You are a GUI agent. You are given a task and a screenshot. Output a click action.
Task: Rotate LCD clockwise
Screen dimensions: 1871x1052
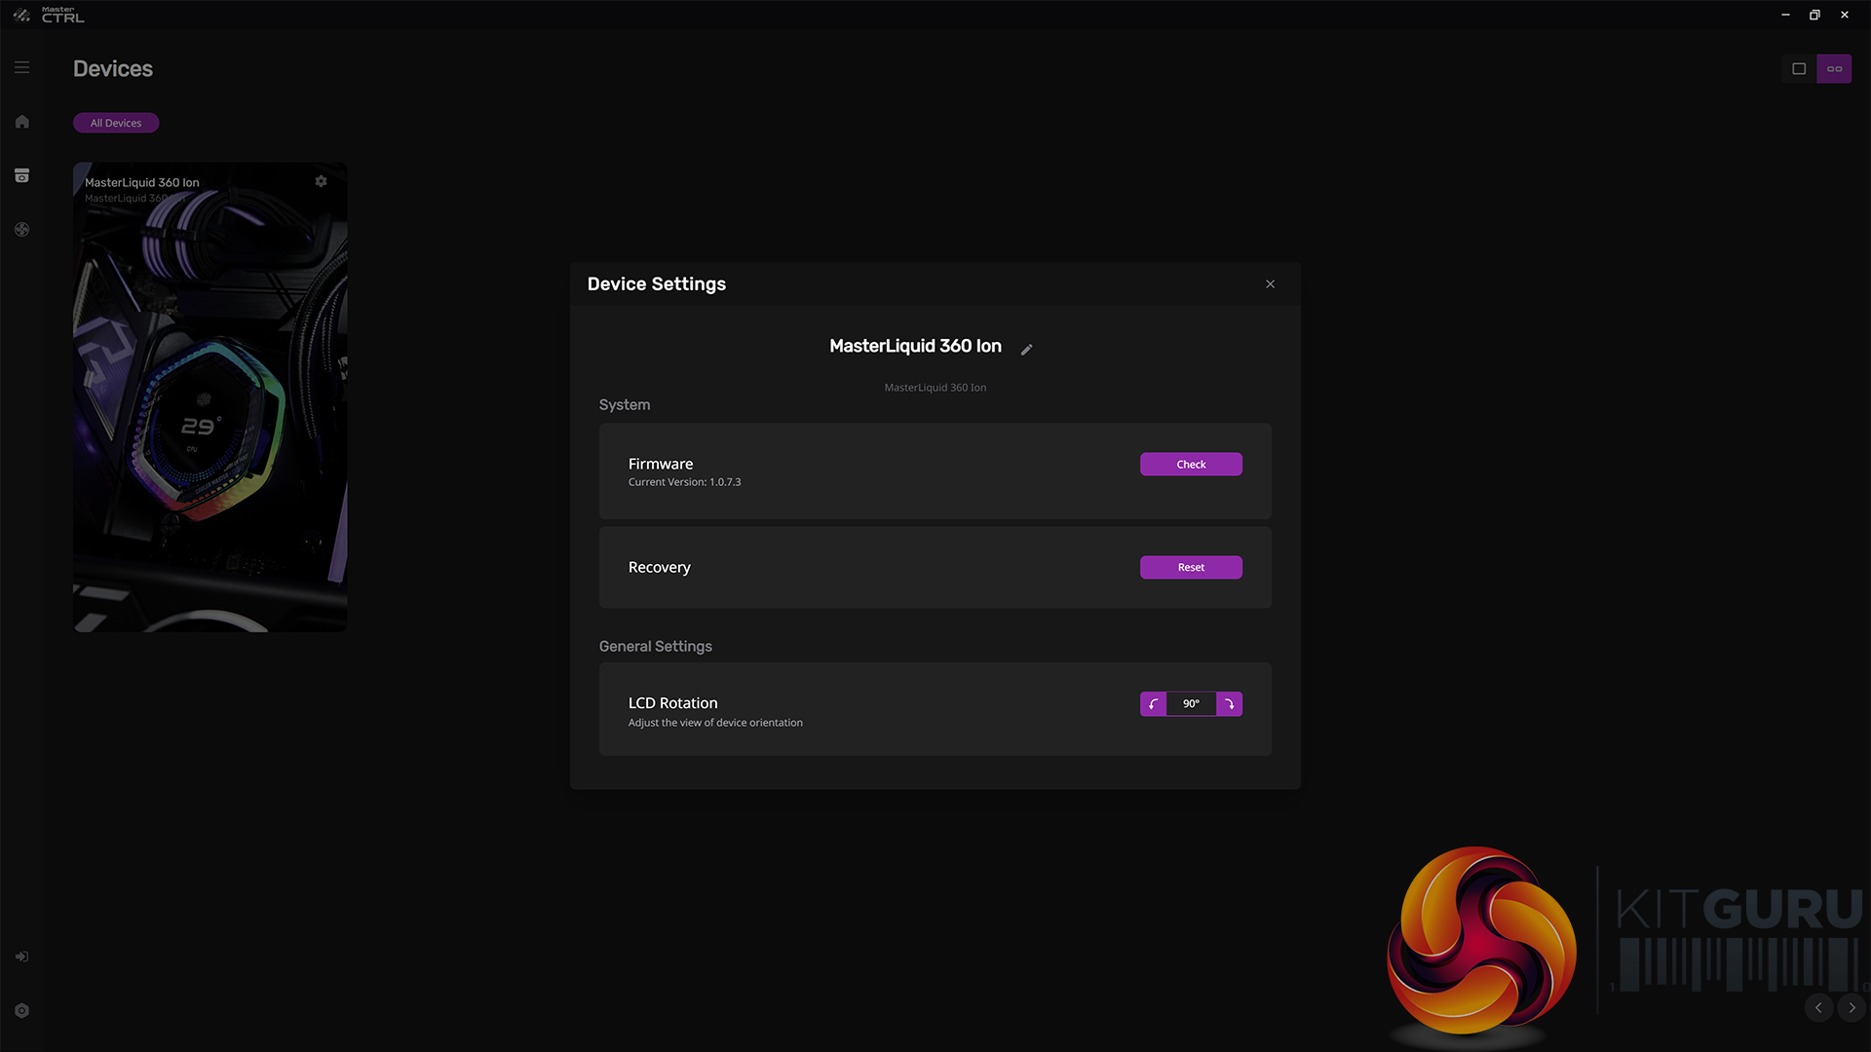coord(1230,703)
